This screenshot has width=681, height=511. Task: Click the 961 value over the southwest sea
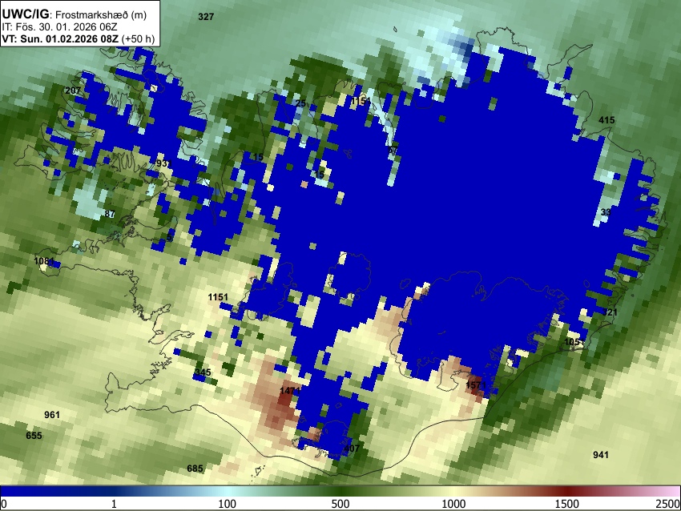(52, 415)
